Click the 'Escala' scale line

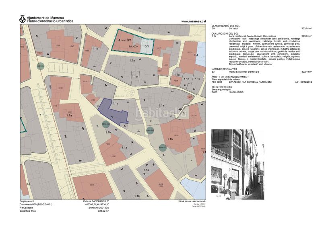[199, 204]
